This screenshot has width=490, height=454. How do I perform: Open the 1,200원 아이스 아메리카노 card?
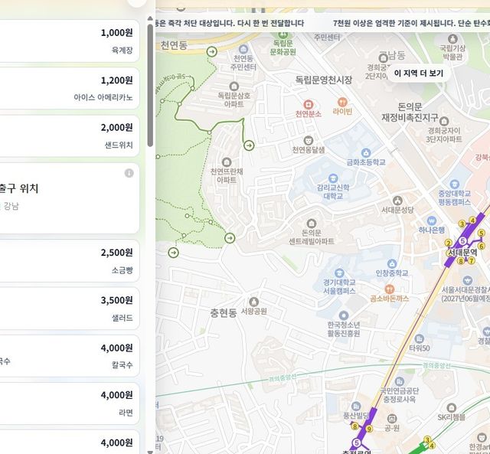click(x=69, y=88)
